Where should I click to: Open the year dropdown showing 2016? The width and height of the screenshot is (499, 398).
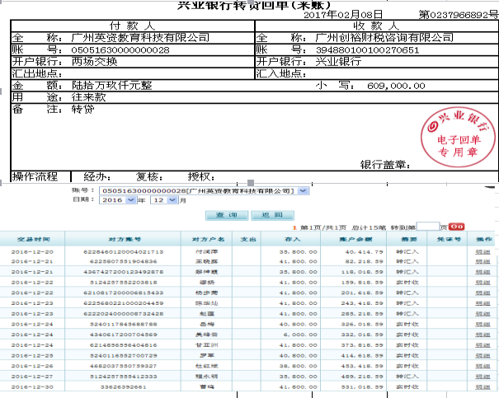130,200
